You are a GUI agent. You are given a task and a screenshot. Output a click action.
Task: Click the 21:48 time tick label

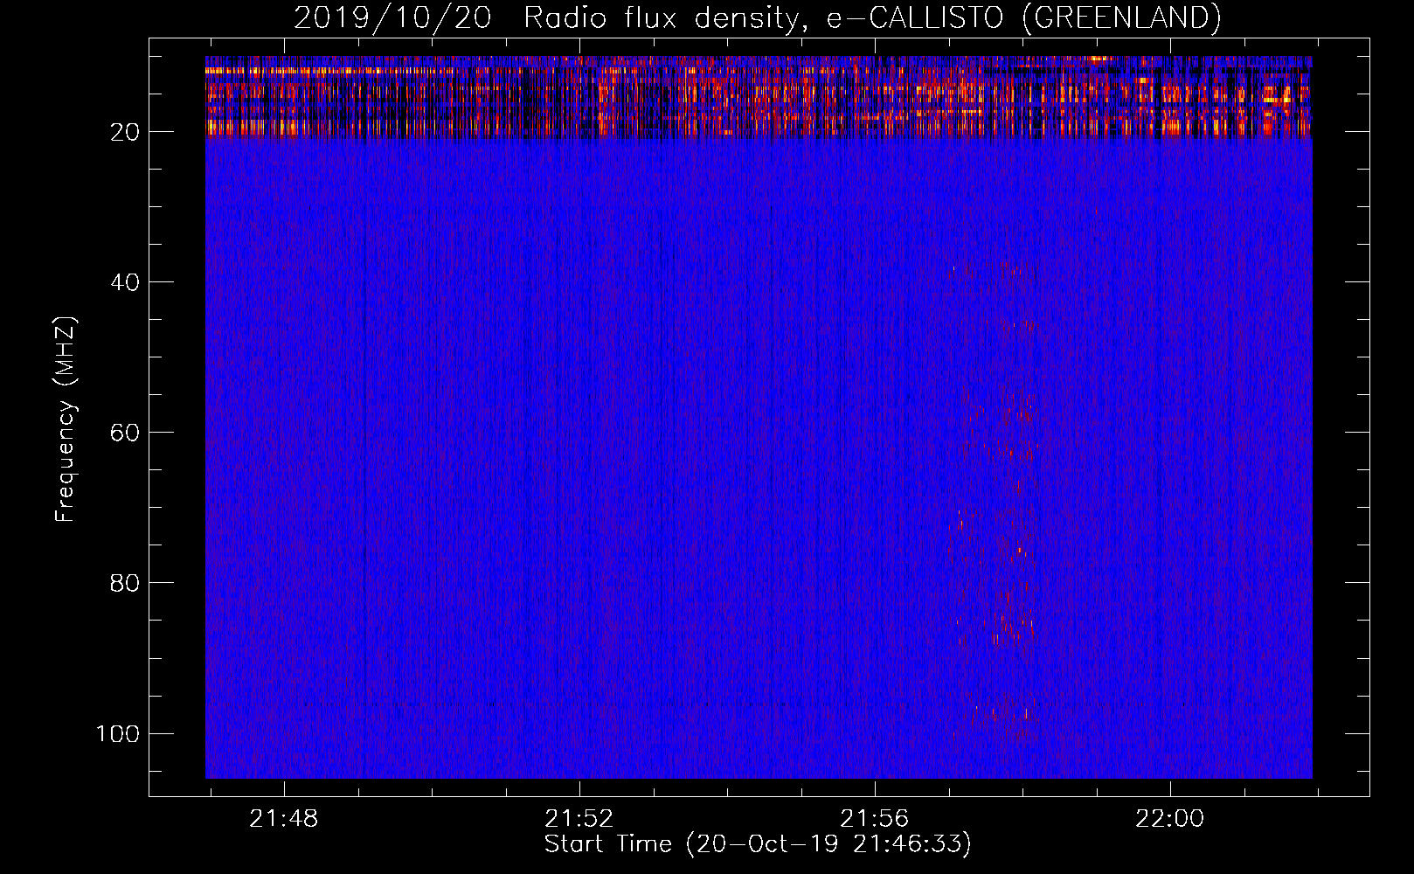pos(284,819)
